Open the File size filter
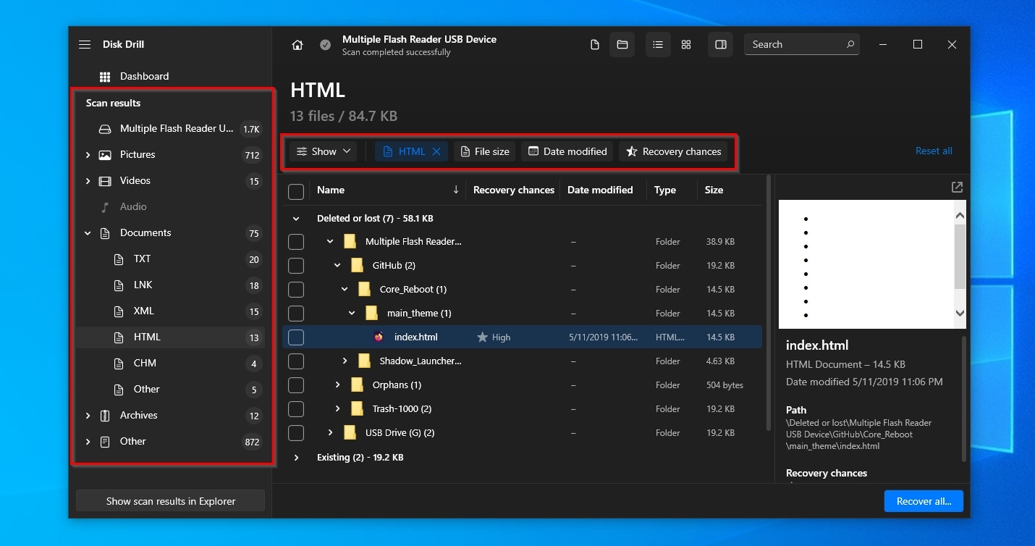This screenshot has height=546, width=1035. 484,151
